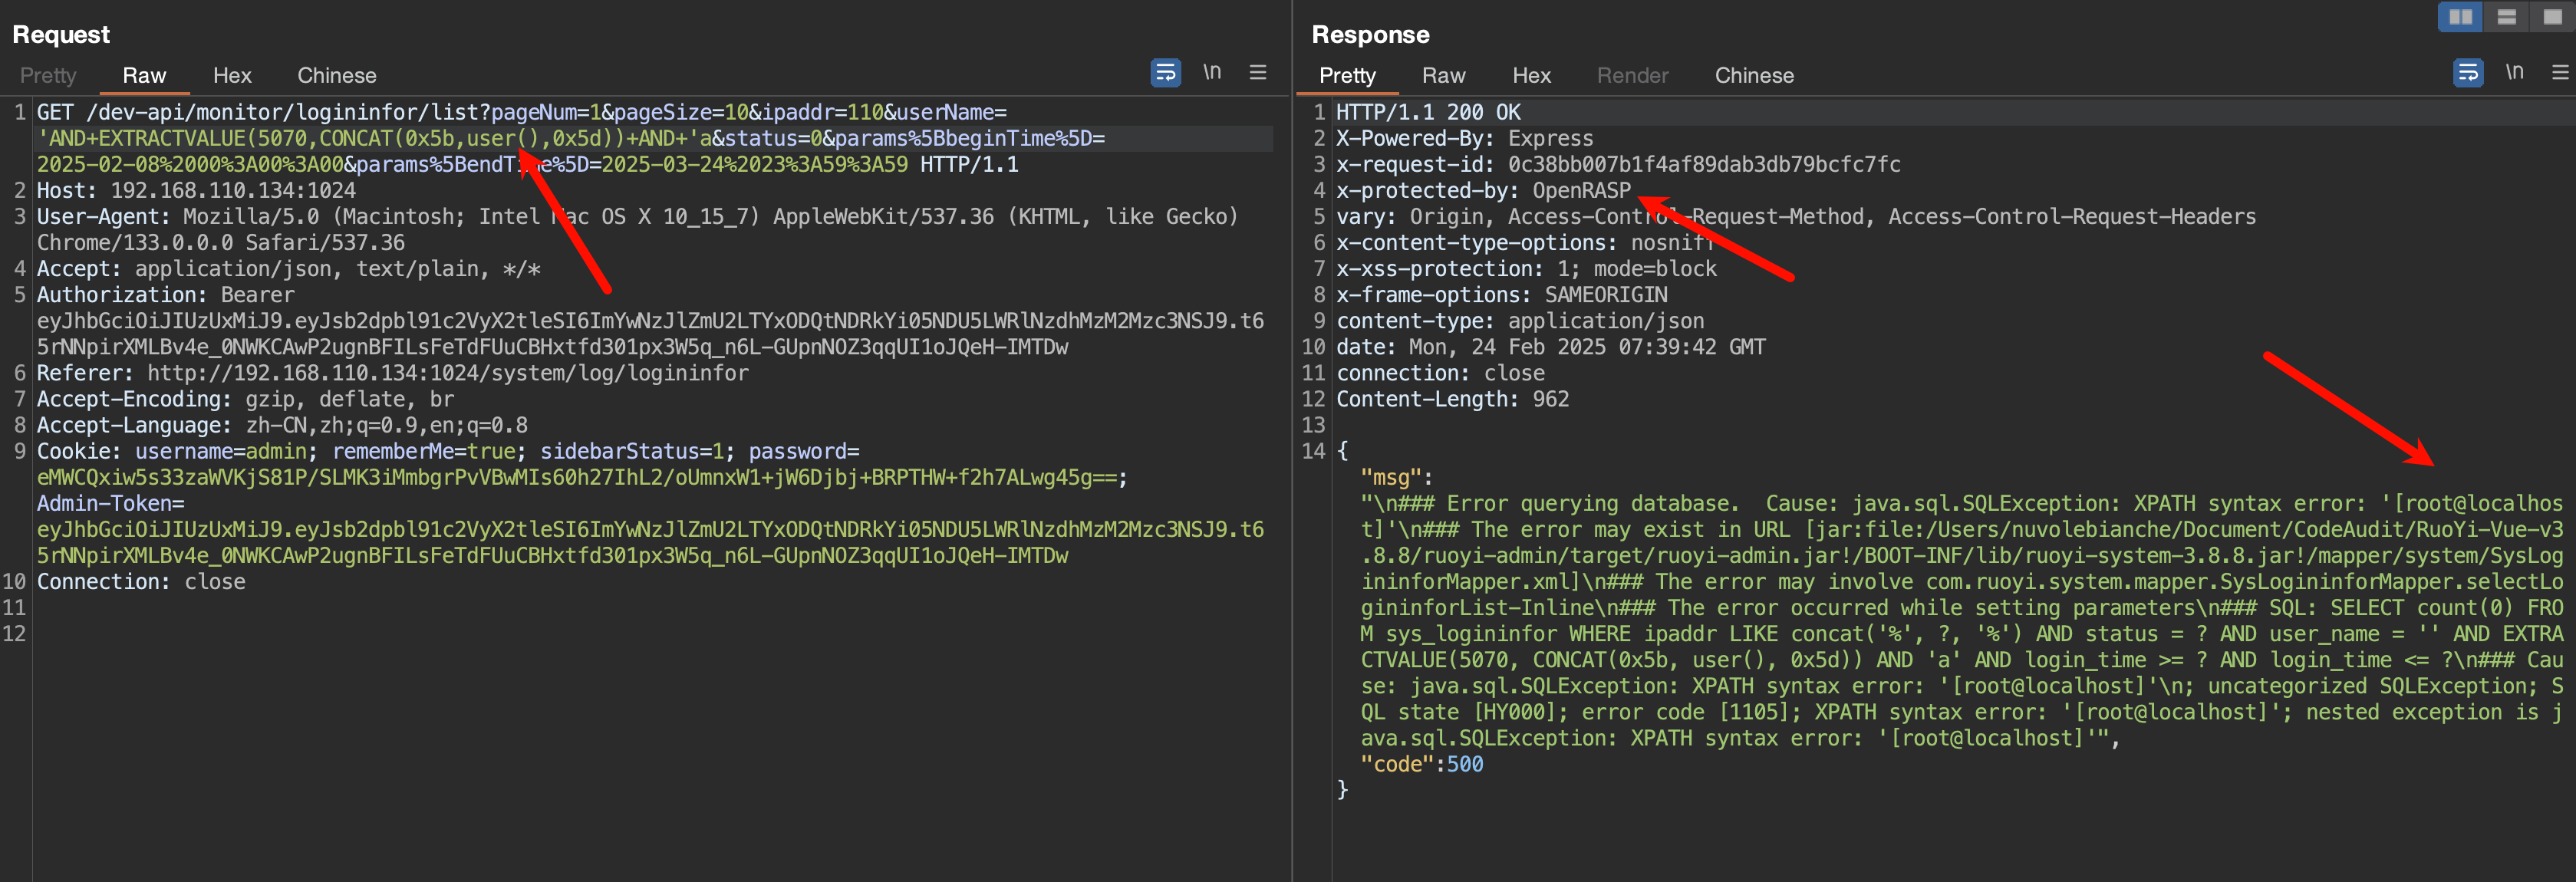
Task: Select the Response Pretty tab
Action: point(1347,76)
